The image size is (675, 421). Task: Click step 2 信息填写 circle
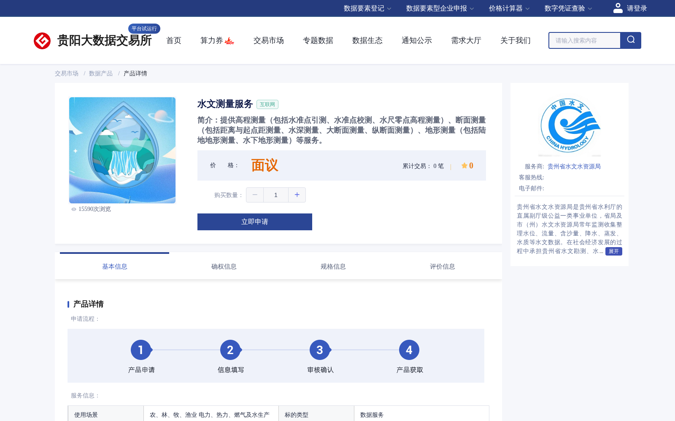pyautogui.click(x=230, y=350)
